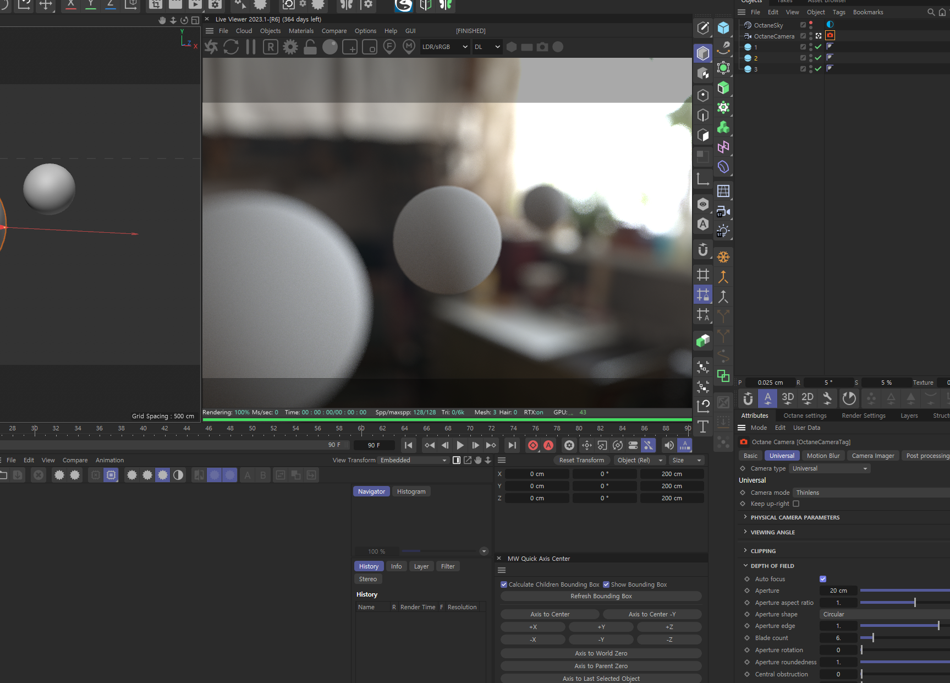Expand Physical Camera Parameters section
Screen dimensions: 950x683
coord(795,517)
